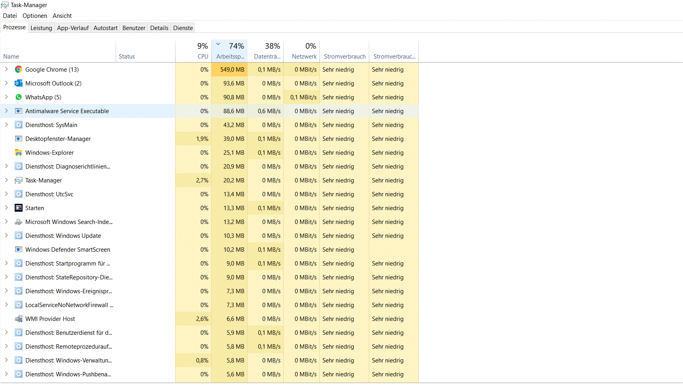683x389 pixels.
Task: Click the Windows-Explorer folder icon
Action: click(x=19, y=153)
